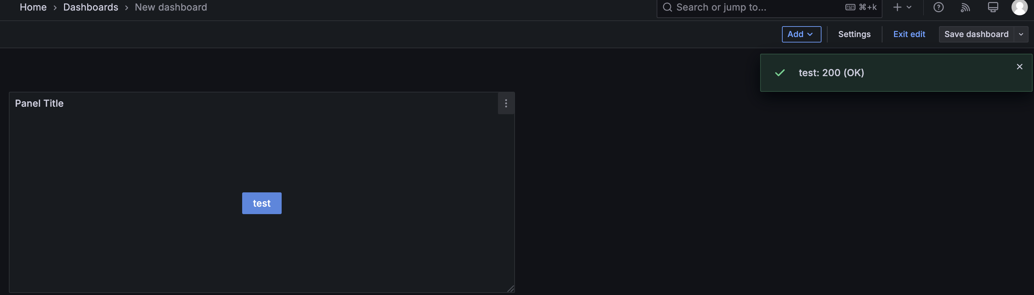The image size is (1034, 295).
Task: Expand the plus new-item menu
Action: coord(902,7)
